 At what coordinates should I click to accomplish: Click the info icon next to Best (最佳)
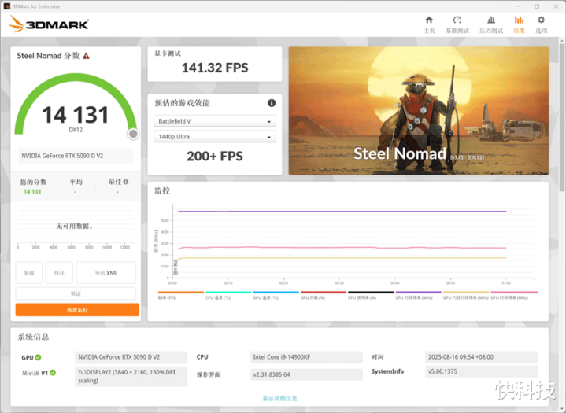[125, 182]
